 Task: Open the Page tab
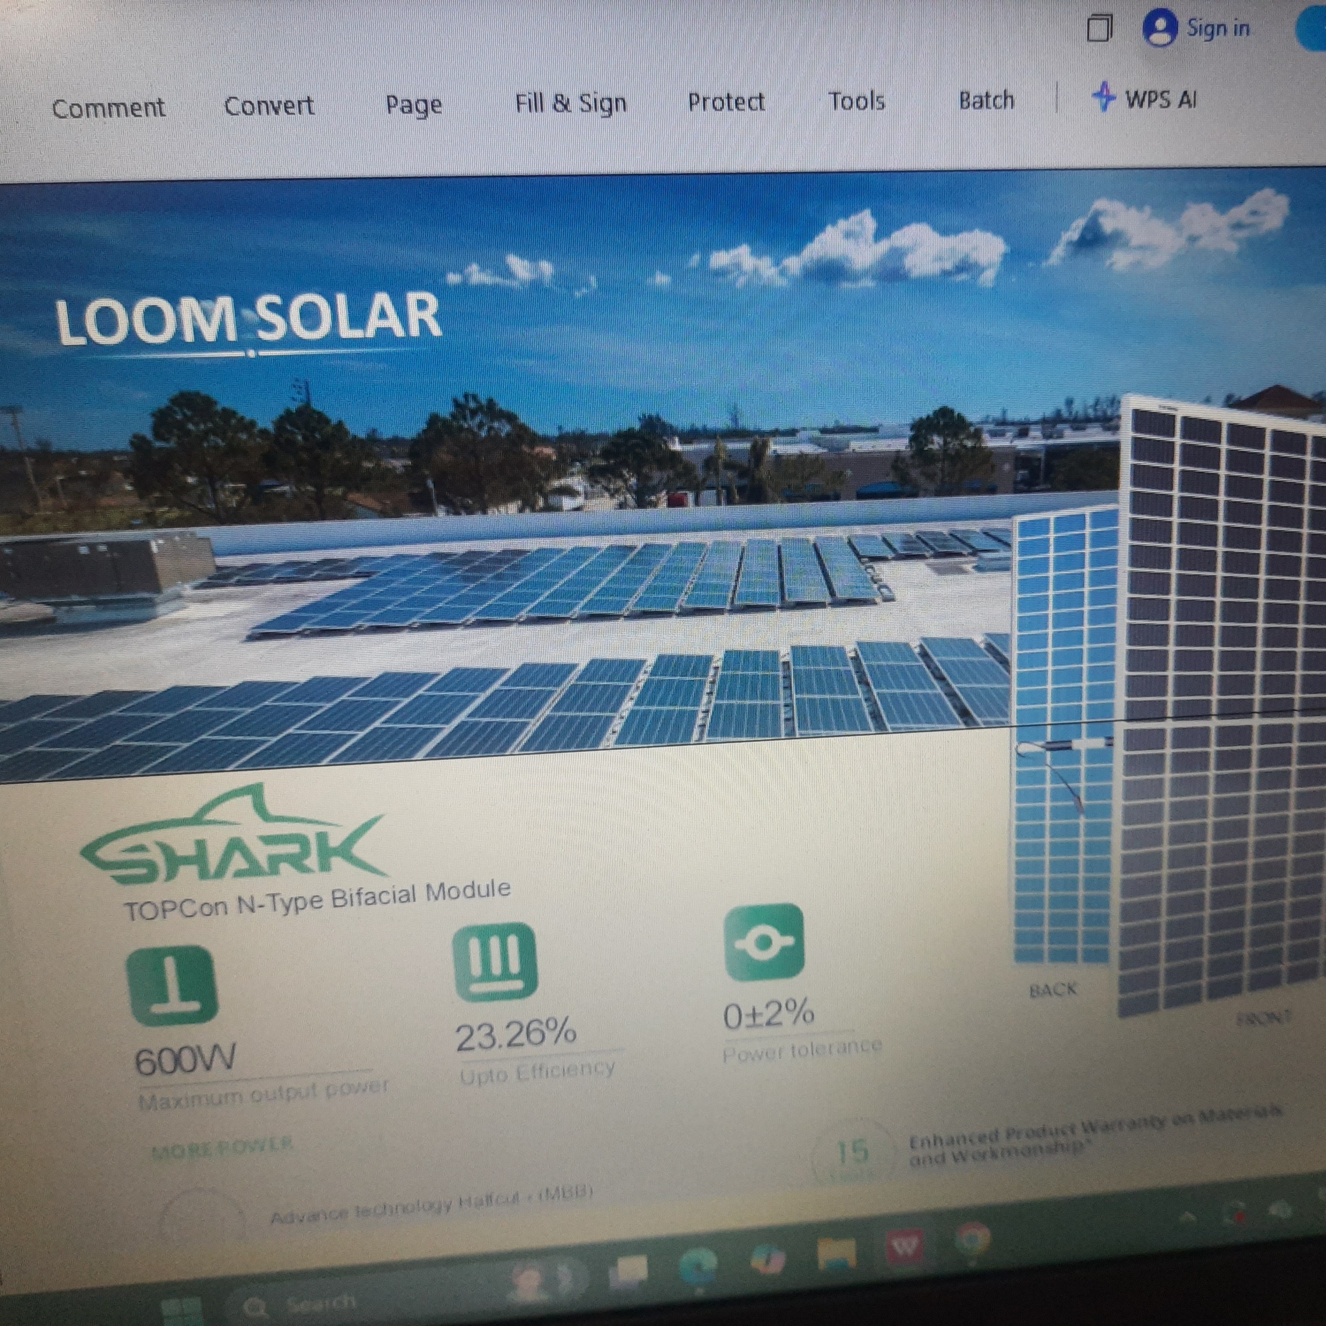(413, 105)
